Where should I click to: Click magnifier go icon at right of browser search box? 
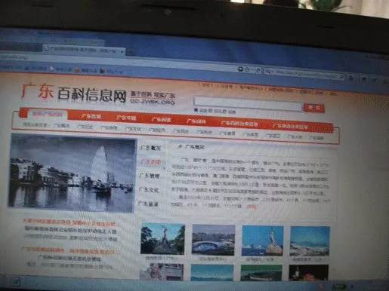(x=341, y=77)
